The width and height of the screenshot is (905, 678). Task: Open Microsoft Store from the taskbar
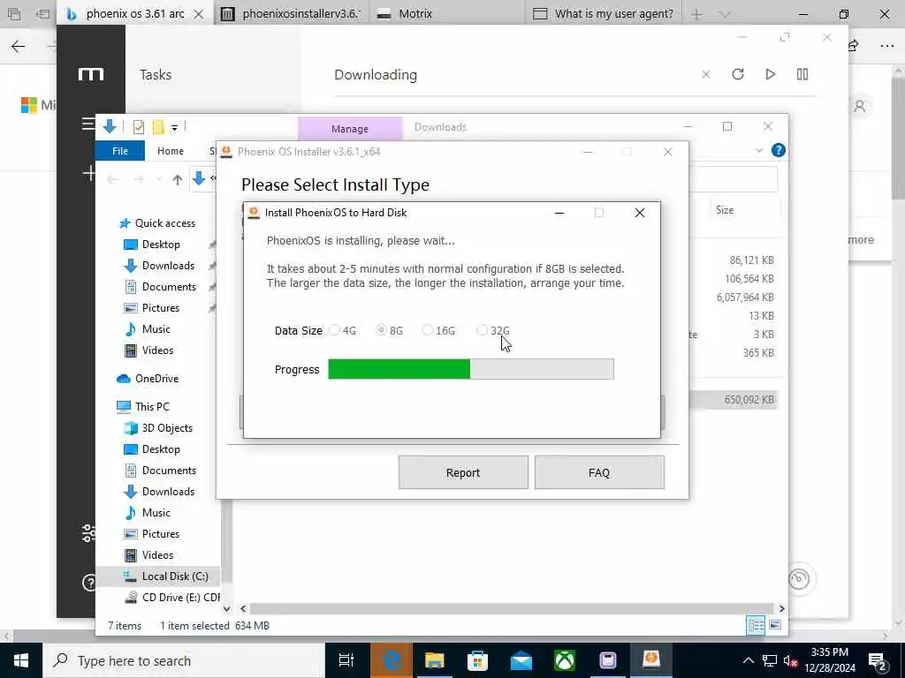[x=477, y=660]
